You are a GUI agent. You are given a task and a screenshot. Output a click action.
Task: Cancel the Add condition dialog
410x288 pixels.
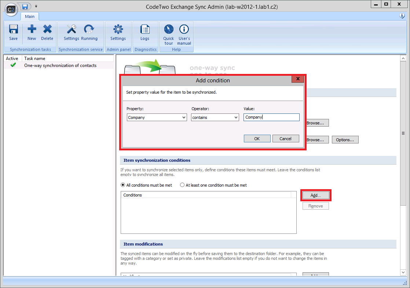[286, 139]
